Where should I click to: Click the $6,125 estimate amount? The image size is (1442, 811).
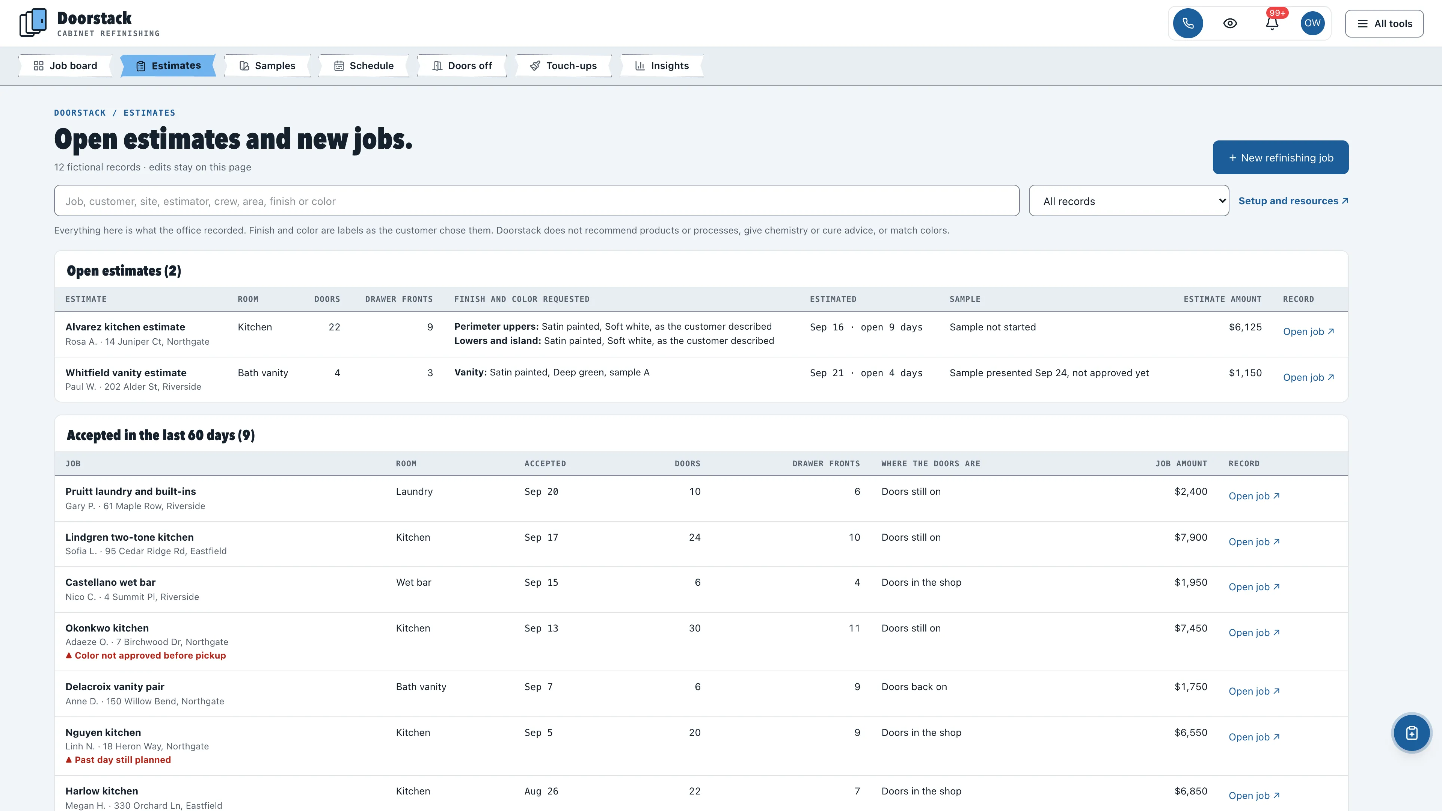(1245, 327)
